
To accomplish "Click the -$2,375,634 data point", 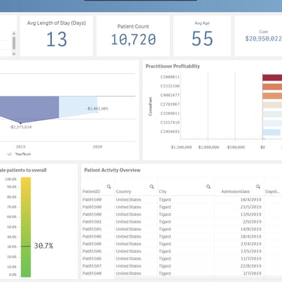I will coord(20,123).
